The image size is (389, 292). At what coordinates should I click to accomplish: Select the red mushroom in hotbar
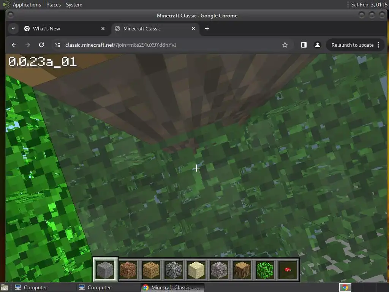288,270
